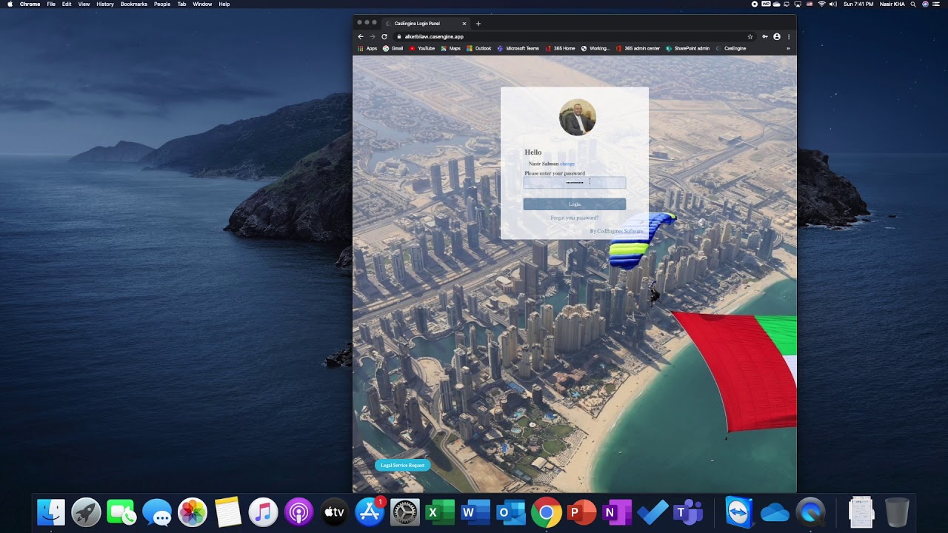Screen dimensions: 948x533
Task: Open the Bookmarks menu
Action: (134, 4)
